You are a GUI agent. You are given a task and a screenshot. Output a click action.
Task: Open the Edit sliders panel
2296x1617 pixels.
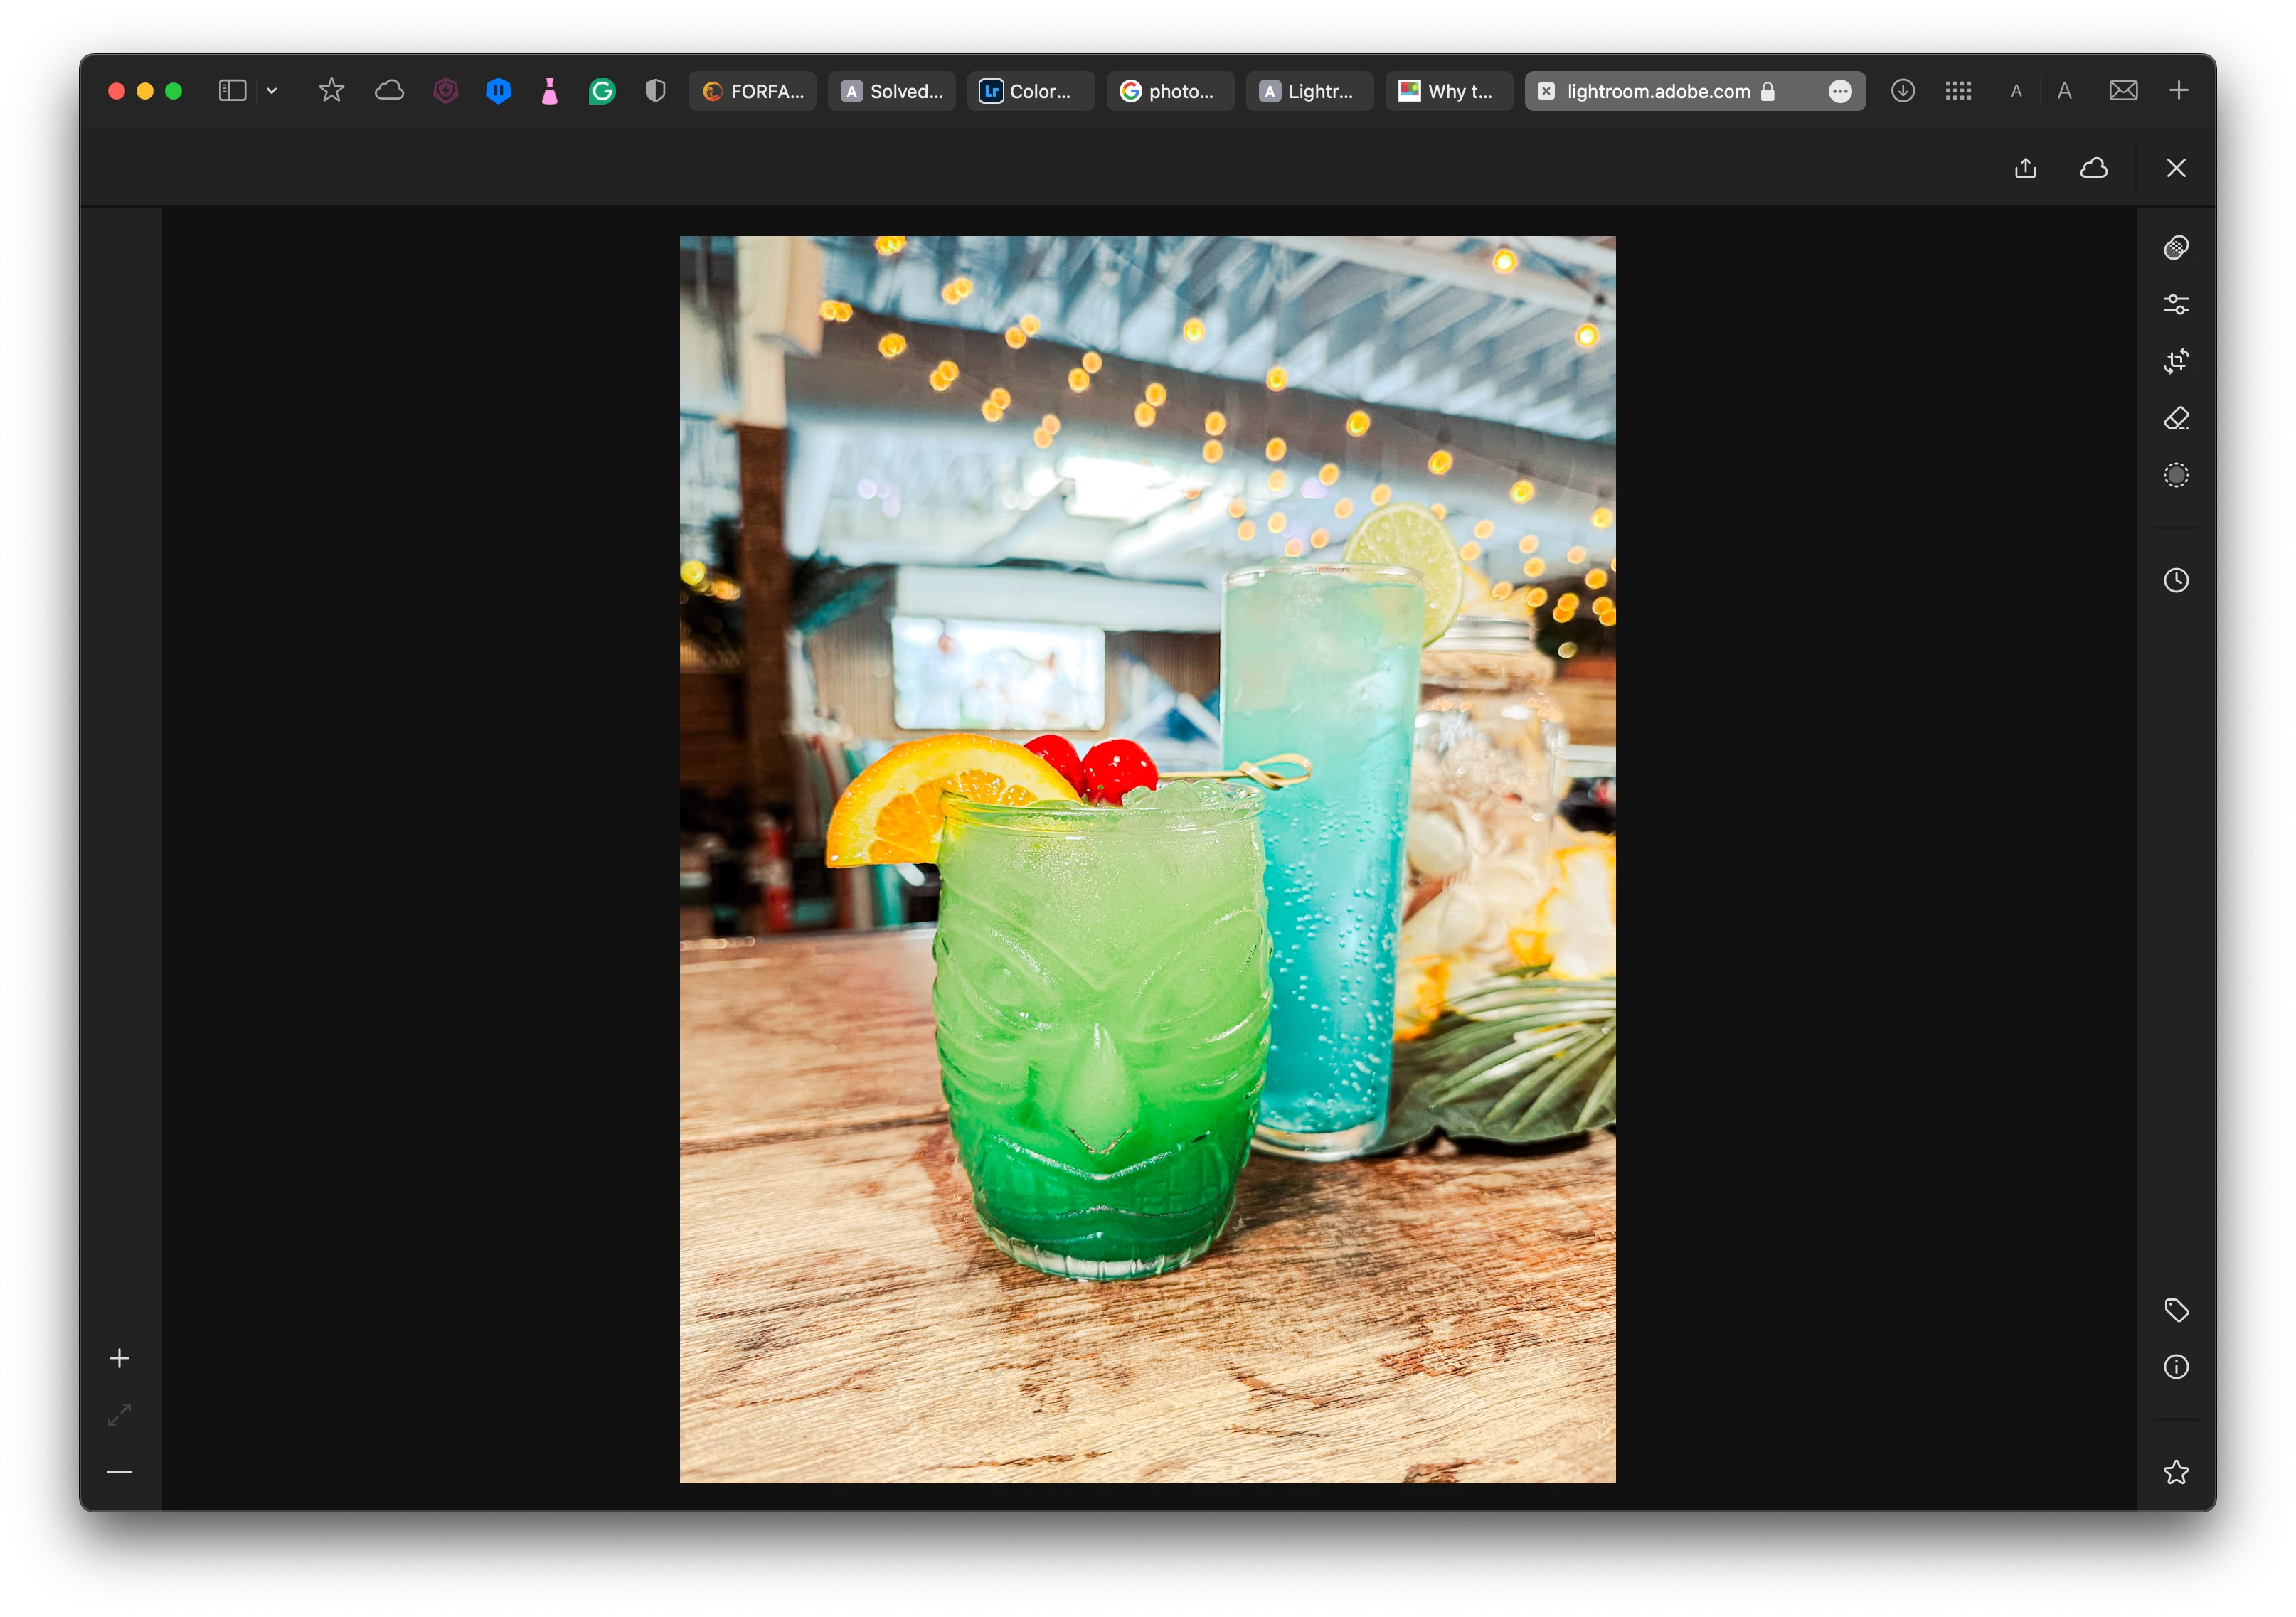(x=2176, y=304)
